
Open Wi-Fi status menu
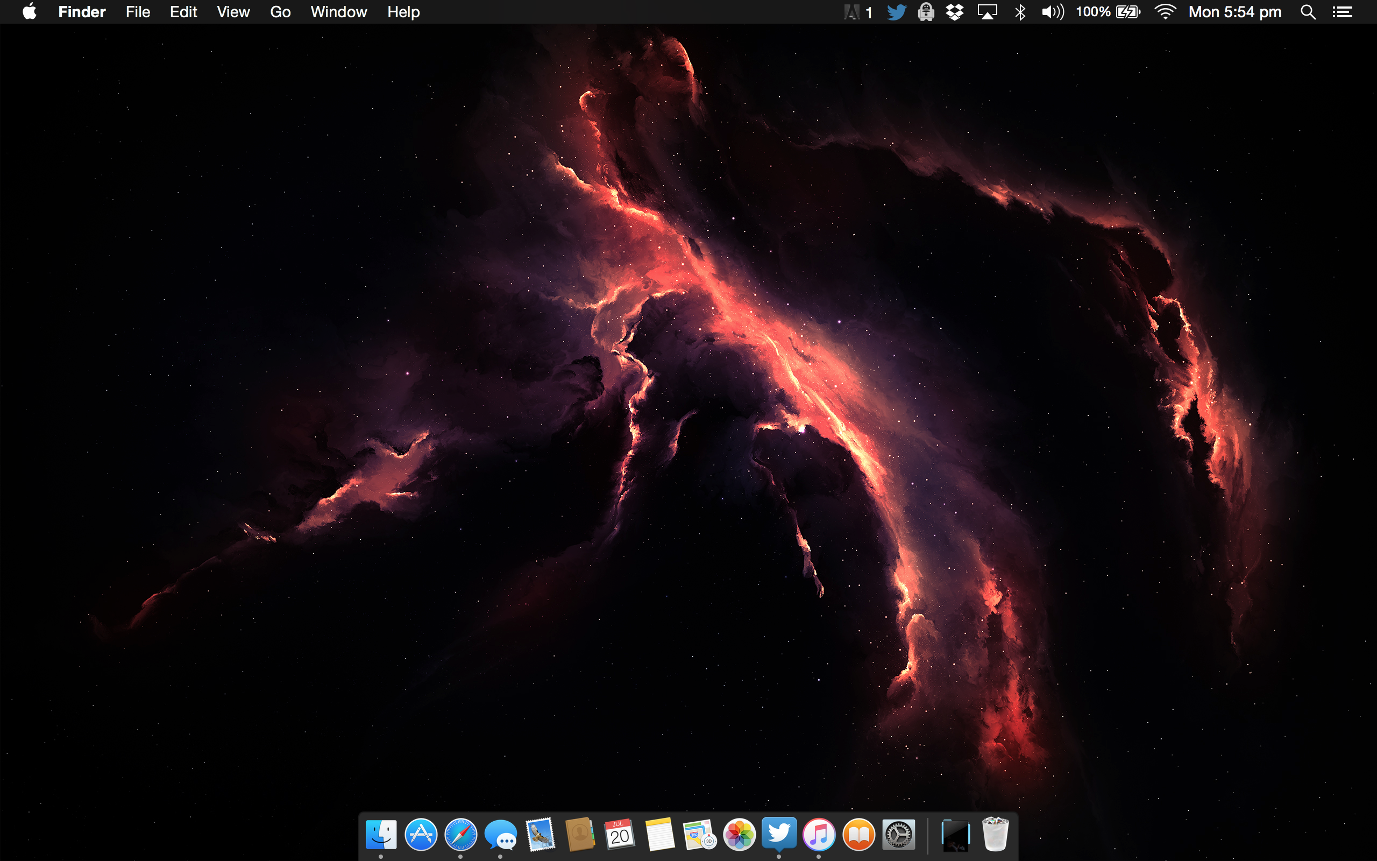[1165, 12]
